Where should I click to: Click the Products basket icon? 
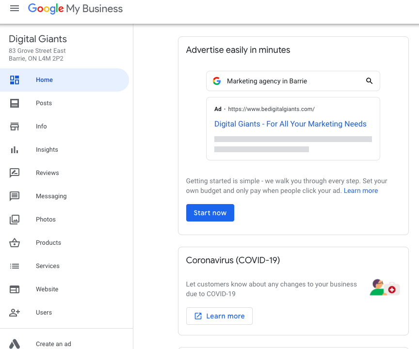pos(15,243)
